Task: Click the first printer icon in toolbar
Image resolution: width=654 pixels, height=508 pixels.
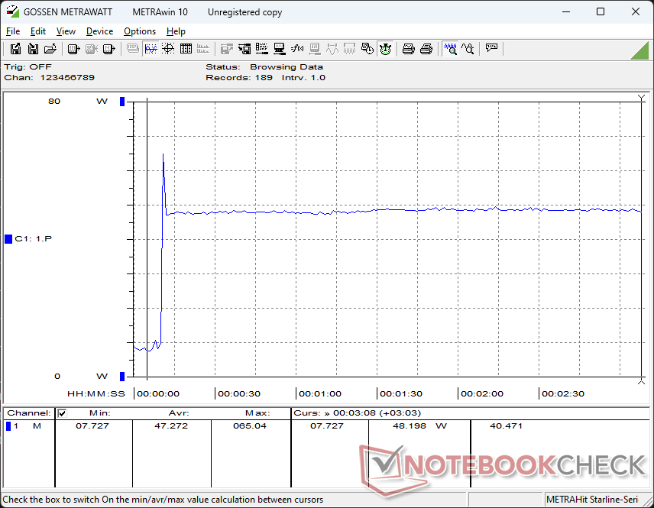Action: tap(409, 49)
